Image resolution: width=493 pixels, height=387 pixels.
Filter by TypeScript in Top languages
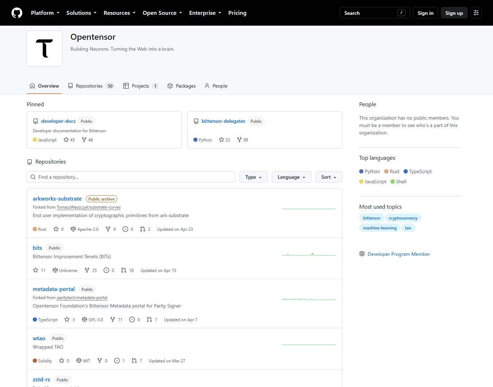pyautogui.click(x=418, y=171)
